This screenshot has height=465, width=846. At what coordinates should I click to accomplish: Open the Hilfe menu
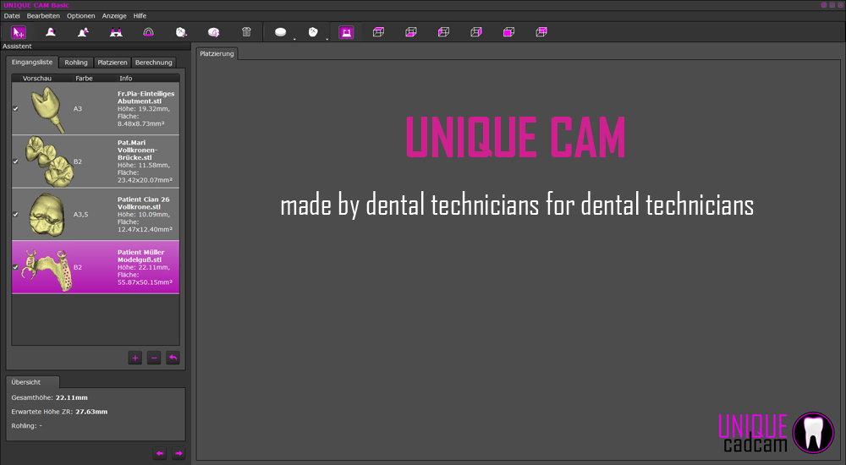pos(140,16)
